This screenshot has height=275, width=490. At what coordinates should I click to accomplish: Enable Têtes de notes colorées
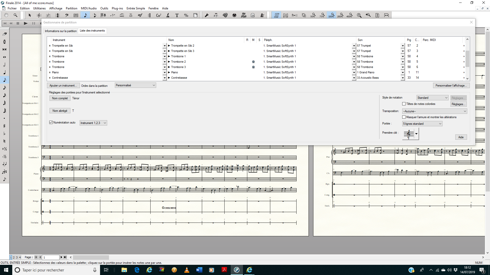pyautogui.click(x=404, y=104)
